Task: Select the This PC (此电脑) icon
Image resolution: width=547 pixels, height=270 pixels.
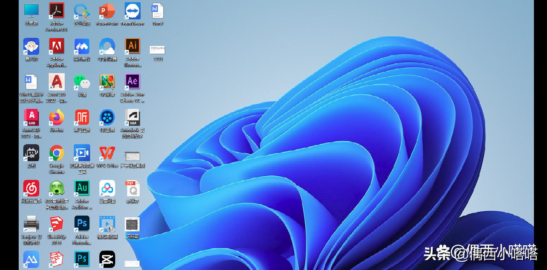Action: (31, 11)
